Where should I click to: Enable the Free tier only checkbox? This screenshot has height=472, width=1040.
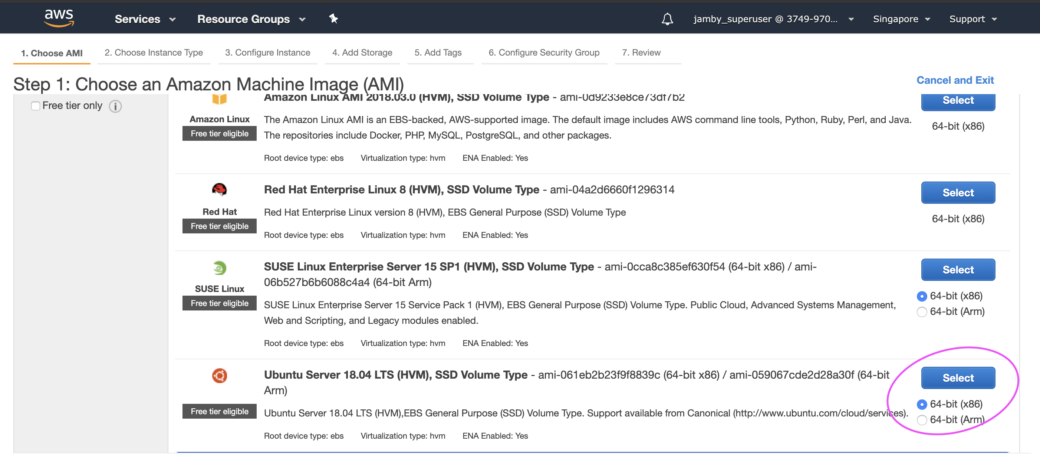(36, 106)
